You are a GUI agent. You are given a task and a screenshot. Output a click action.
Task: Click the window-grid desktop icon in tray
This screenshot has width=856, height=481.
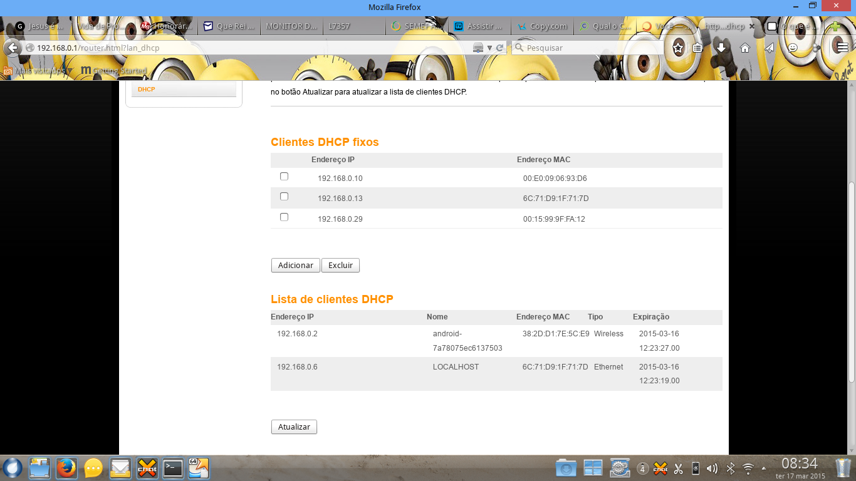tap(593, 468)
